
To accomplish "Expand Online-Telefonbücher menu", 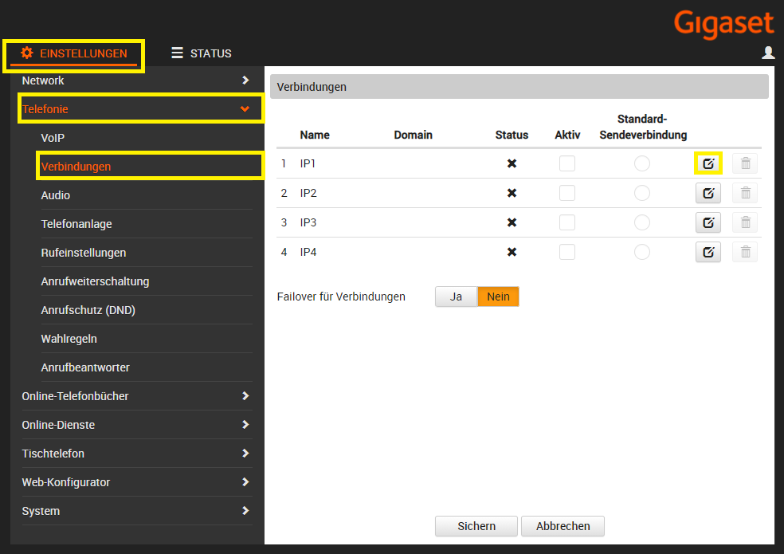I will 135,396.
